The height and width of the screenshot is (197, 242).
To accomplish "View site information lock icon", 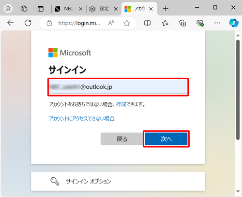I will [x=49, y=23].
